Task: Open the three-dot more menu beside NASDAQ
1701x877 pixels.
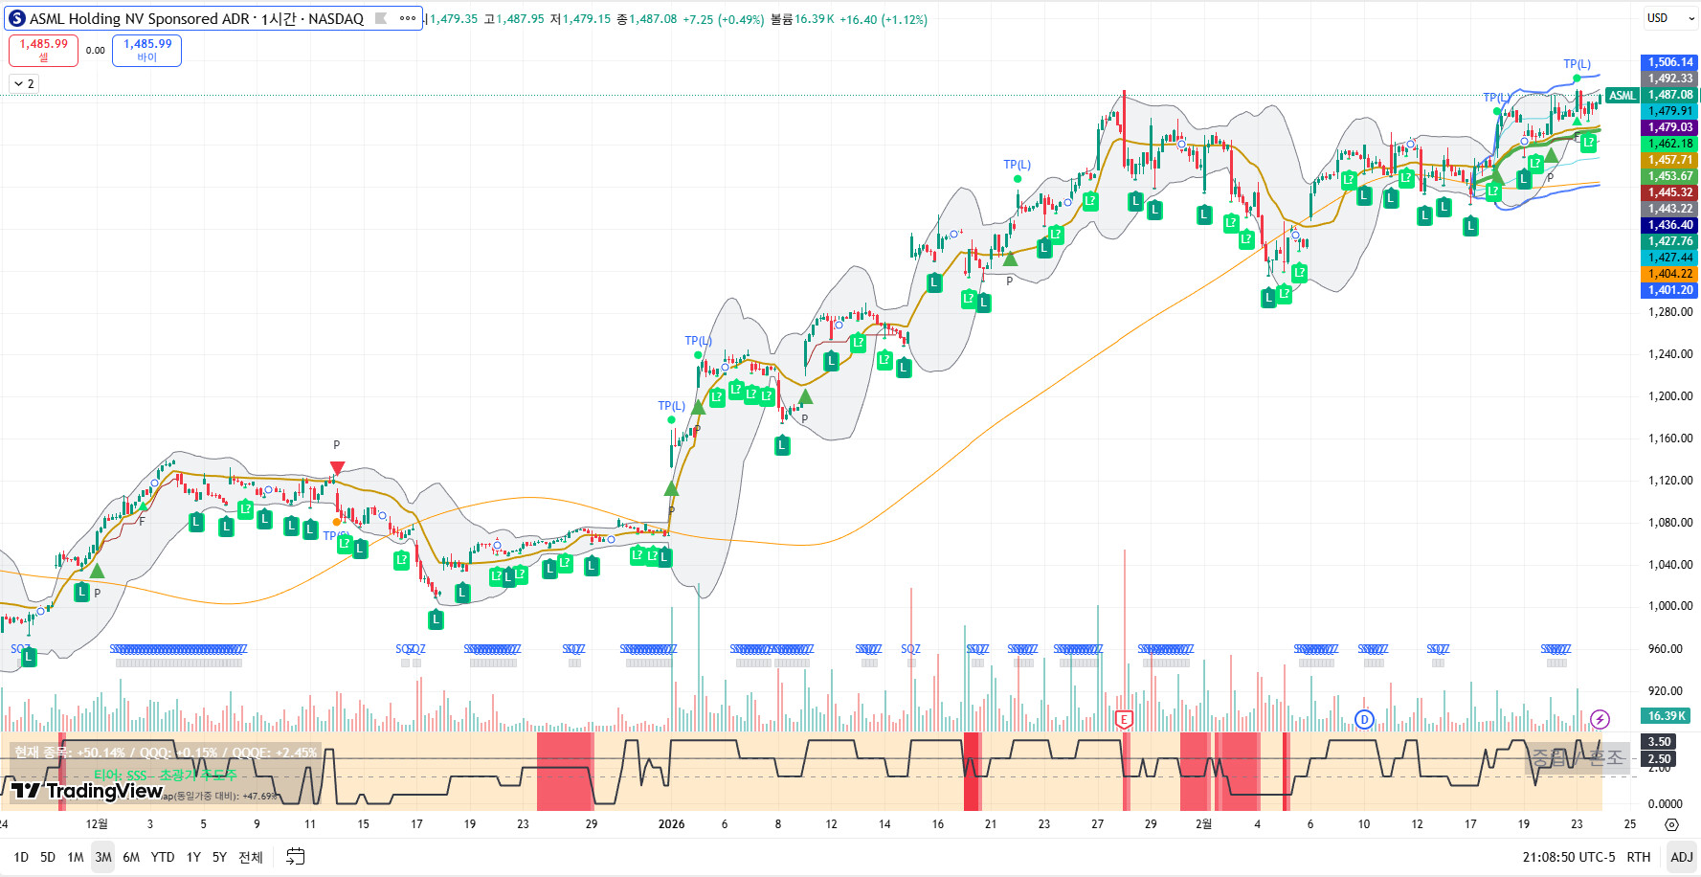Action: pos(408,18)
